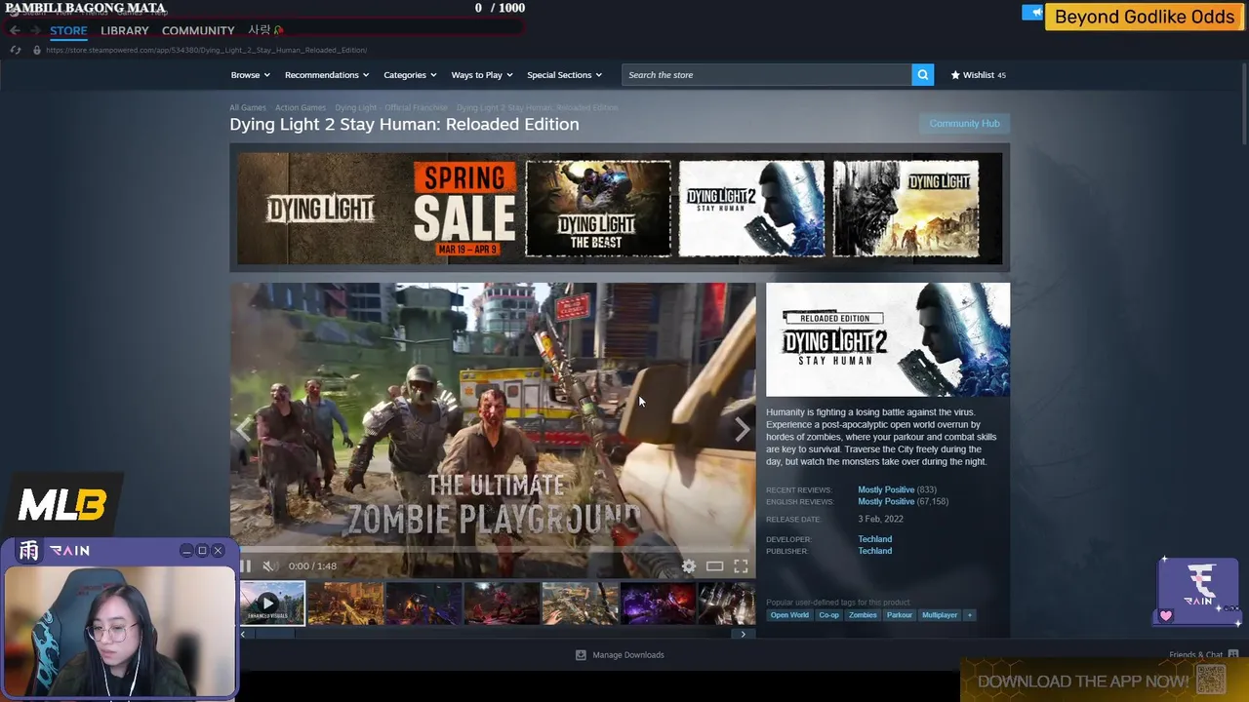This screenshot has height=702, width=1249.
Task: Open developer Techland link
Action: point(874,539)
